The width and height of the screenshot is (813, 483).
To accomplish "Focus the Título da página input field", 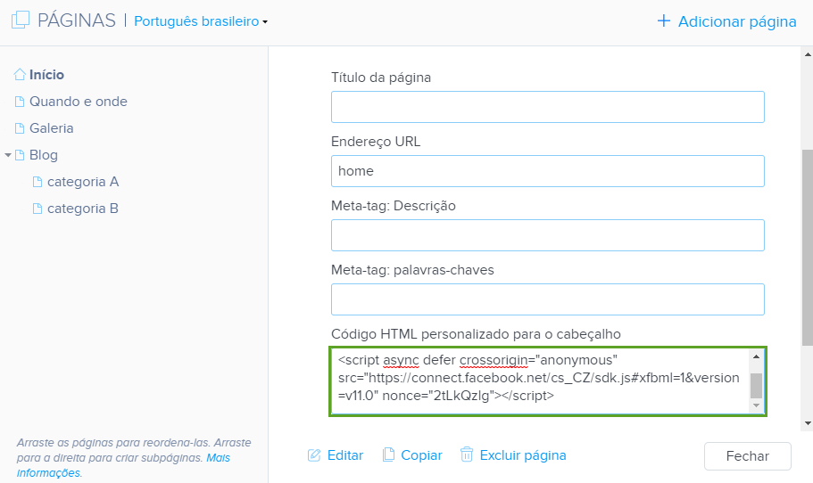I will click(548, 107).
